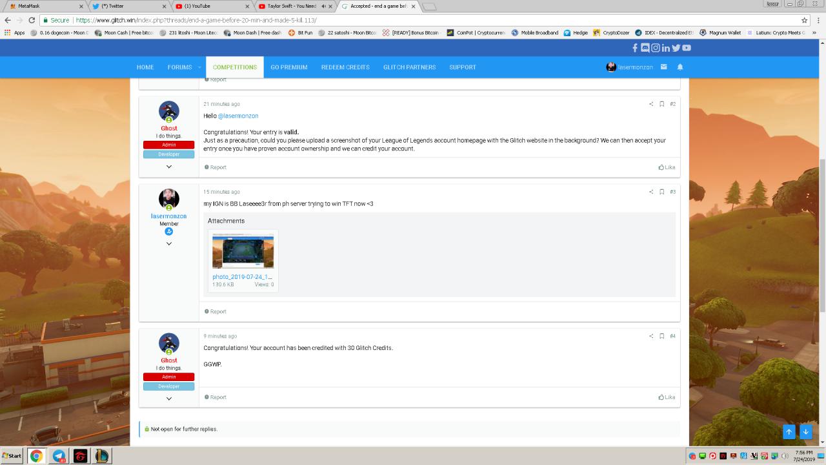Click the @lasermonzon mention link
Viewport: 826px width, 465px height.
tap(238, 116)
